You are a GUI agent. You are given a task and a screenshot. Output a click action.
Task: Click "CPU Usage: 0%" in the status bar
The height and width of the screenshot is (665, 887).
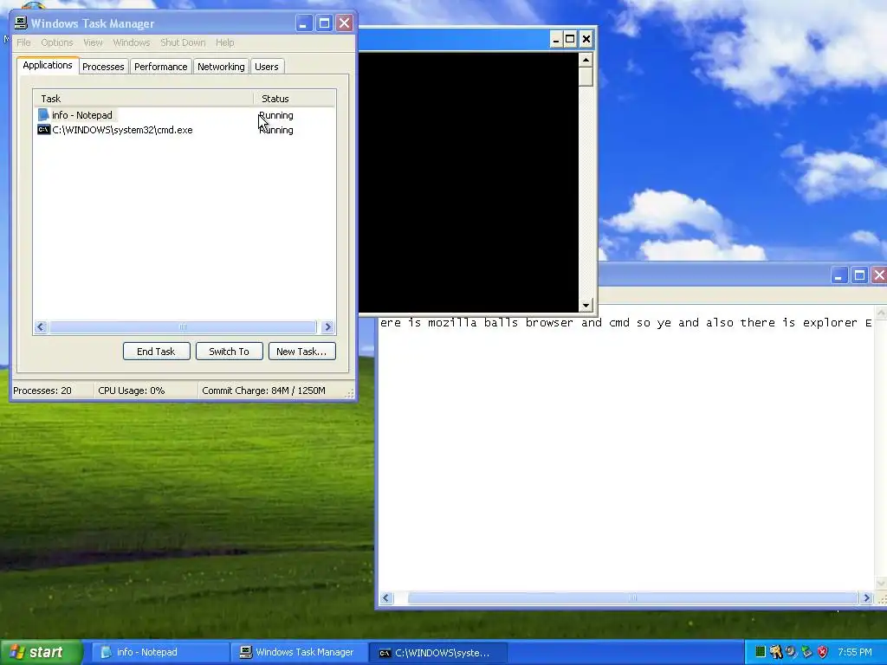132,391
